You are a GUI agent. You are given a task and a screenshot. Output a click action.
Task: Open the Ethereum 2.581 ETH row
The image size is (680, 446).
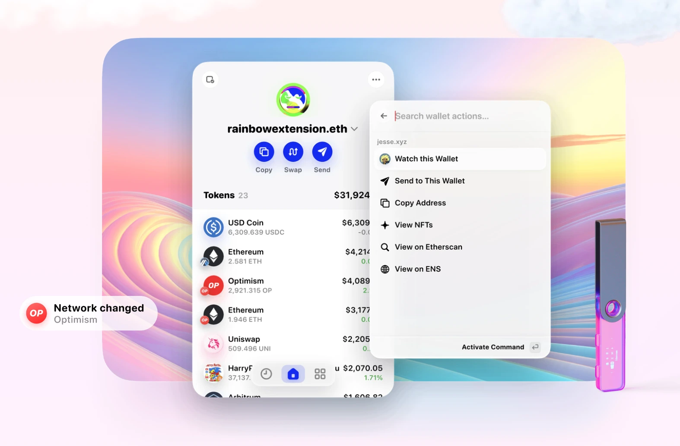[287, 256]
